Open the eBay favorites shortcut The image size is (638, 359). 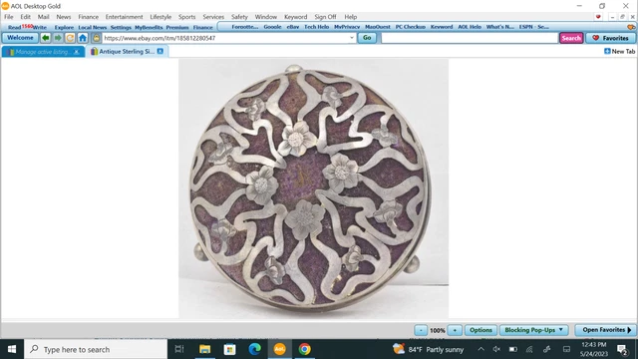[x=293, y=27]
